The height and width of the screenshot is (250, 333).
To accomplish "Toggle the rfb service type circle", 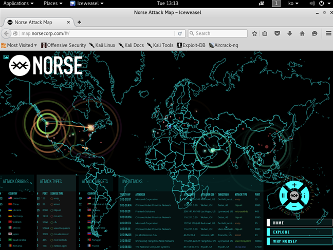I will (x=51, y=222).
